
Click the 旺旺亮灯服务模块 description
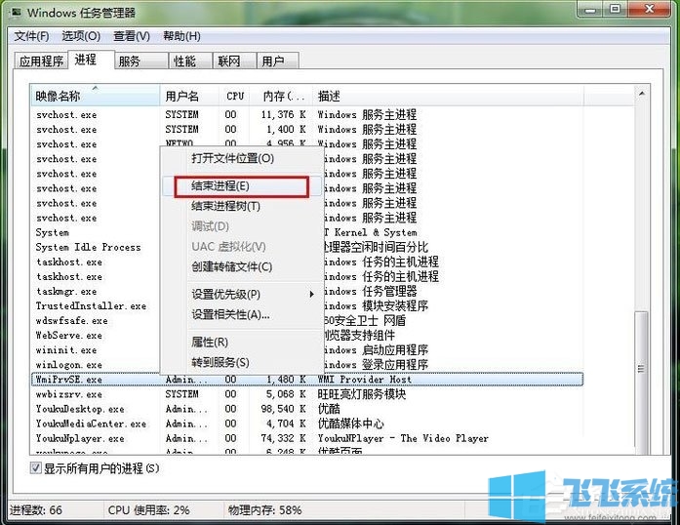point(362,394)
